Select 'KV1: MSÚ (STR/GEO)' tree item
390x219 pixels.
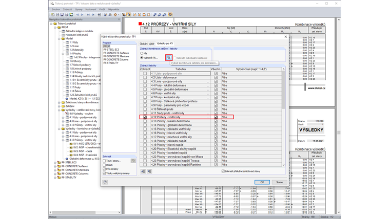pos(87,144)
